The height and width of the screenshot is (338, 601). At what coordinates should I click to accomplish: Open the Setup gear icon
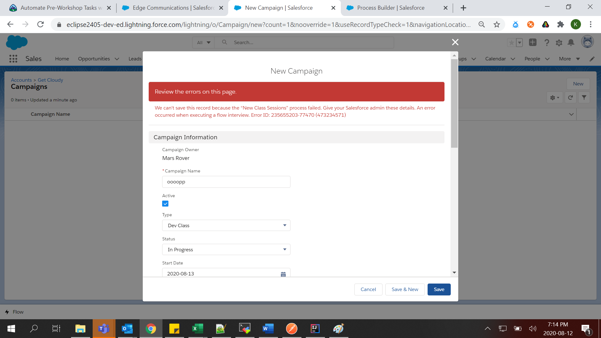tap(559, 43)
